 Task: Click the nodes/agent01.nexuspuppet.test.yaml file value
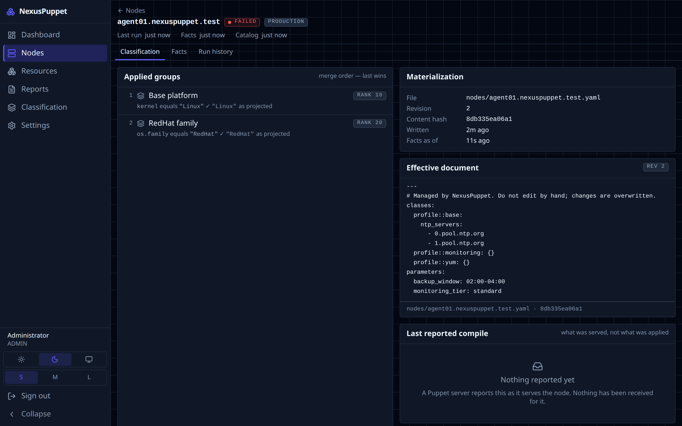click(533, 97)
